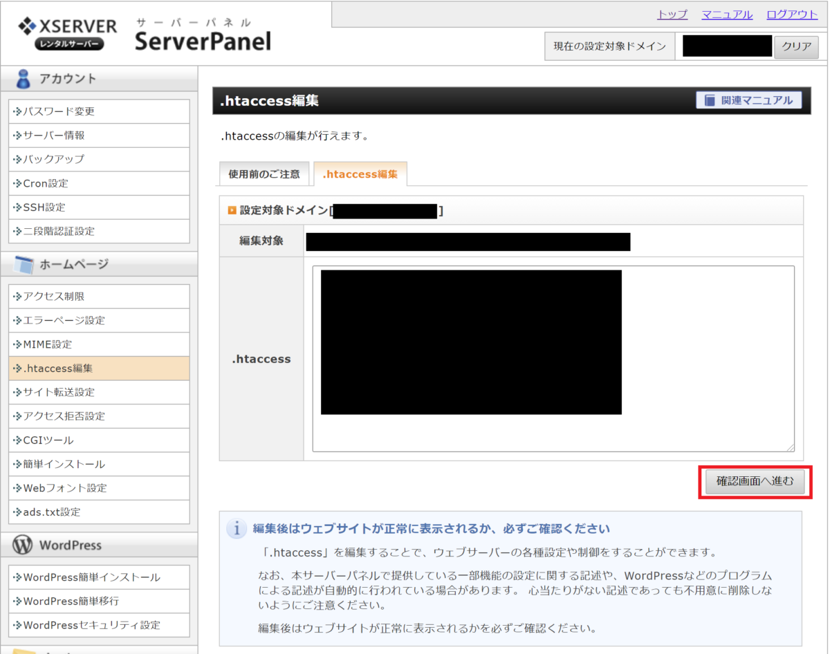The image size is (830, 654).
Task: Open the マニュアル link at top right
Action: pyautogui.click(x=726, y=15)
